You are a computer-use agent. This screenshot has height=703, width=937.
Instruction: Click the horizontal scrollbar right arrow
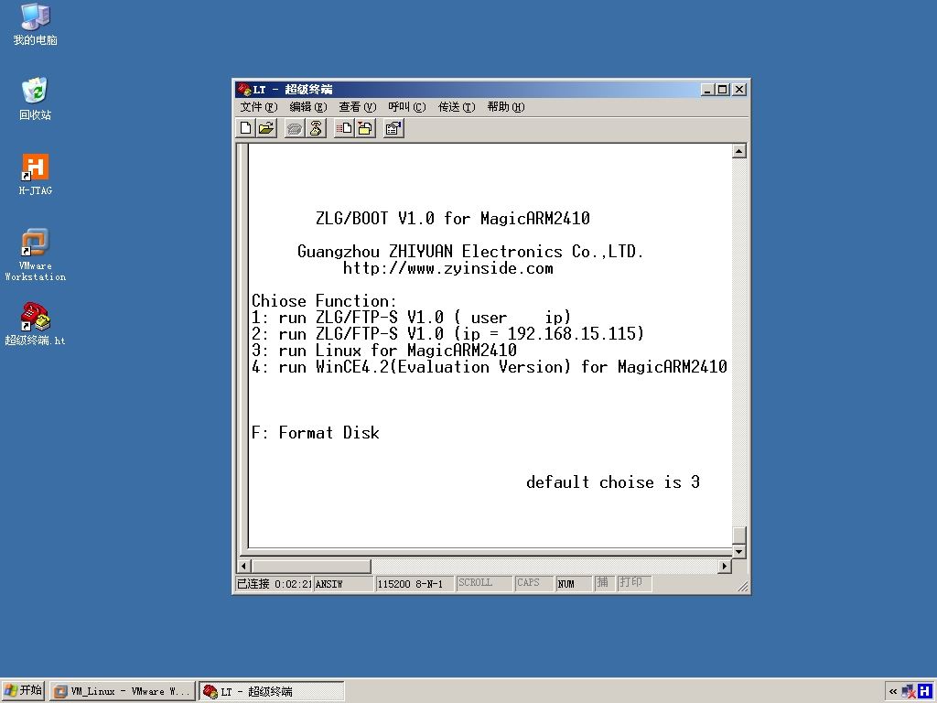(x=725, y=566)
